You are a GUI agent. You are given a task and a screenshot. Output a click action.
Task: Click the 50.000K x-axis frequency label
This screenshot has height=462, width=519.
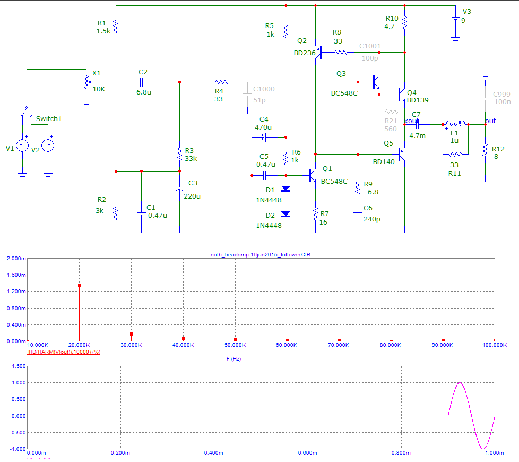point(235,345)
